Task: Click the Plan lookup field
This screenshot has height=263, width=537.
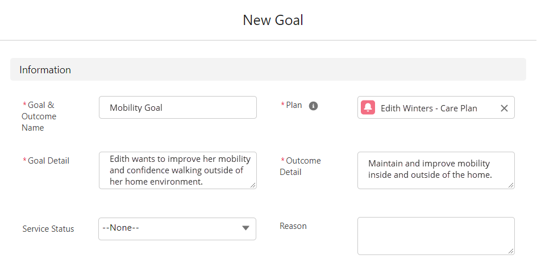Action: [436, 107]
